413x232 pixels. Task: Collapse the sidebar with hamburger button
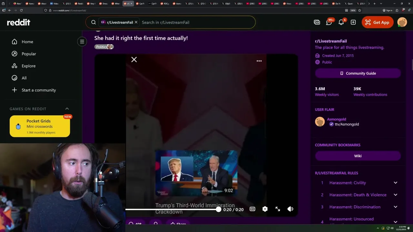(82, 41)
